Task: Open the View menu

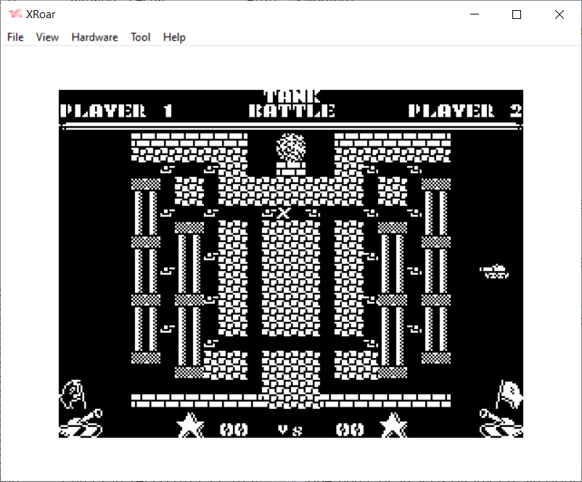Action: pyautogui.click(x=47, y=37)
